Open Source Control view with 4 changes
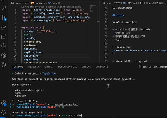This screenshot has width=167, height=118. coord(4,18)
